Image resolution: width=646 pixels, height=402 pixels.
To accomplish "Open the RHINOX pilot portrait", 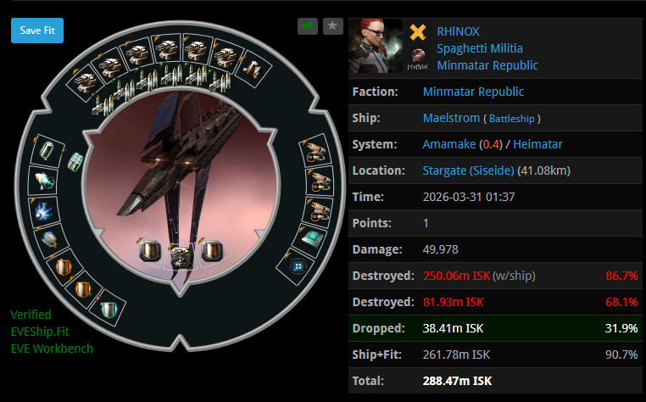I will coord(376,46).
